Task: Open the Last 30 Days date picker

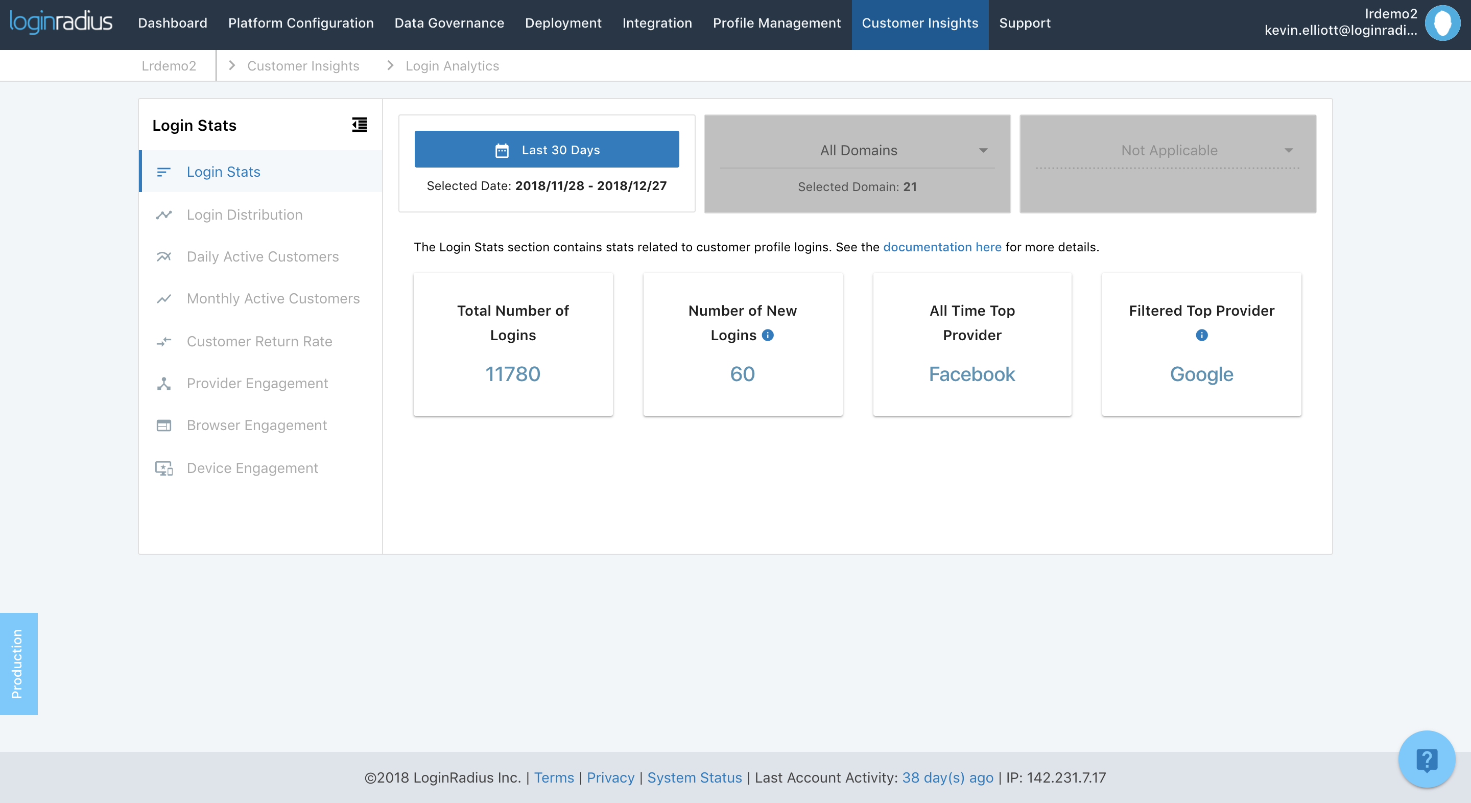Action: click(547, 150)
